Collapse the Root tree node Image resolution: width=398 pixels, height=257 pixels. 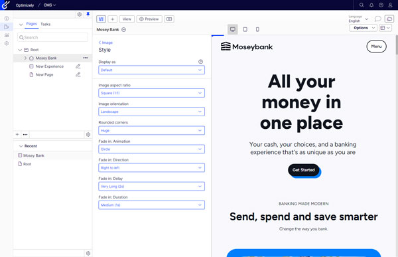point(20,50)
